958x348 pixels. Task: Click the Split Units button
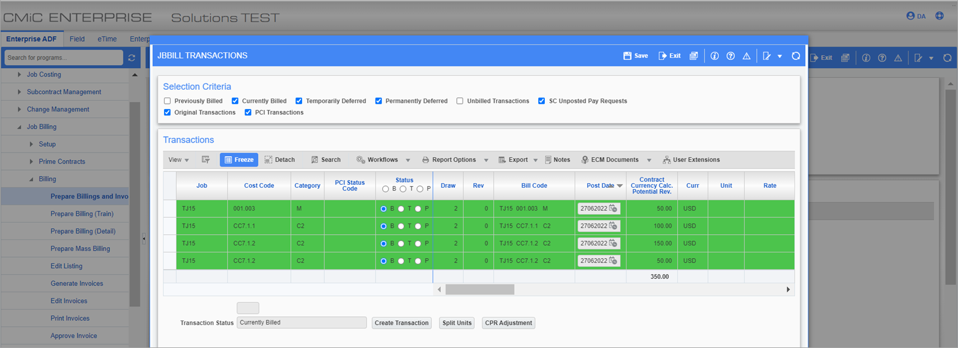point(457,323)
